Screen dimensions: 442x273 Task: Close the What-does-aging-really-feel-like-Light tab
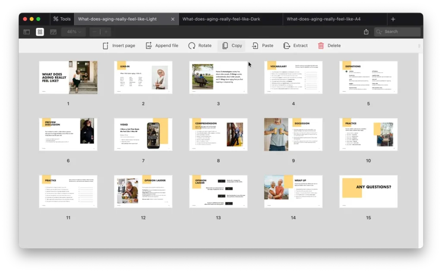pos(173,19)
